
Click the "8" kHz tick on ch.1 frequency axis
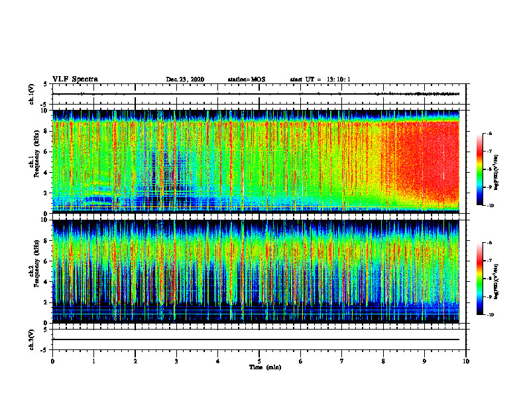(46, 131)
